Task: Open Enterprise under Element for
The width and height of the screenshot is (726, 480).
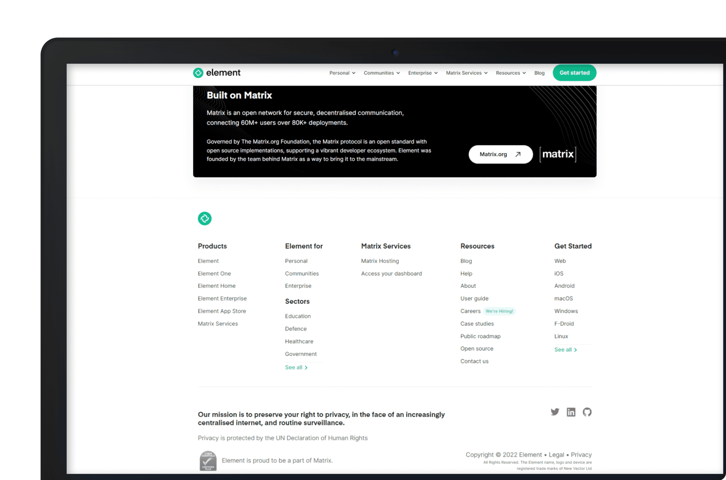Action: pos(298,286)
